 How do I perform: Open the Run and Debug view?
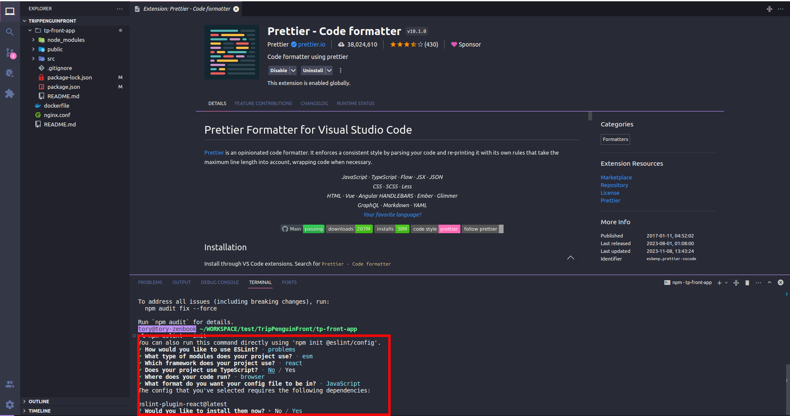pos(10,73)
